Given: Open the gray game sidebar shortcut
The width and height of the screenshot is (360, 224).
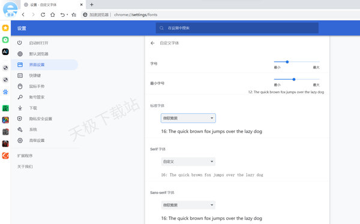Looking at the screenshot, I should (5, 132).
